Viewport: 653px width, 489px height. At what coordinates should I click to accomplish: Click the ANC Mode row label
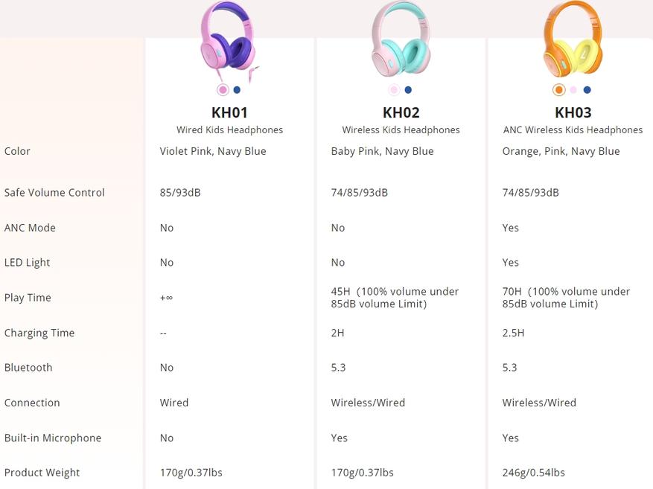coord(30,228)
